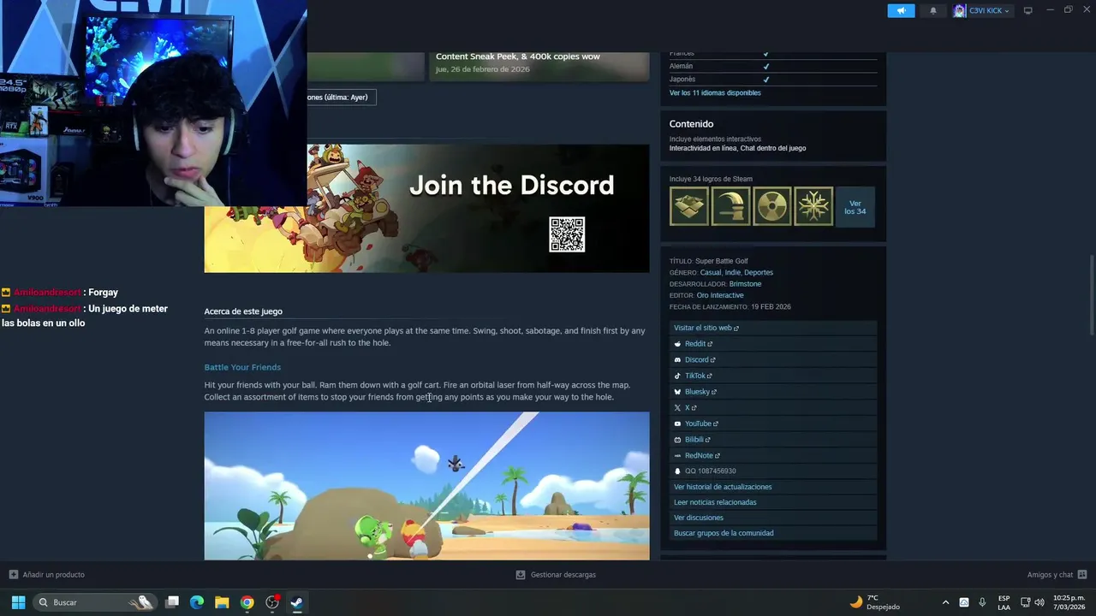The image size is (1096, 616).
Task: Click 'Añadir un producto' at bottom
Action: click(47, 575)
